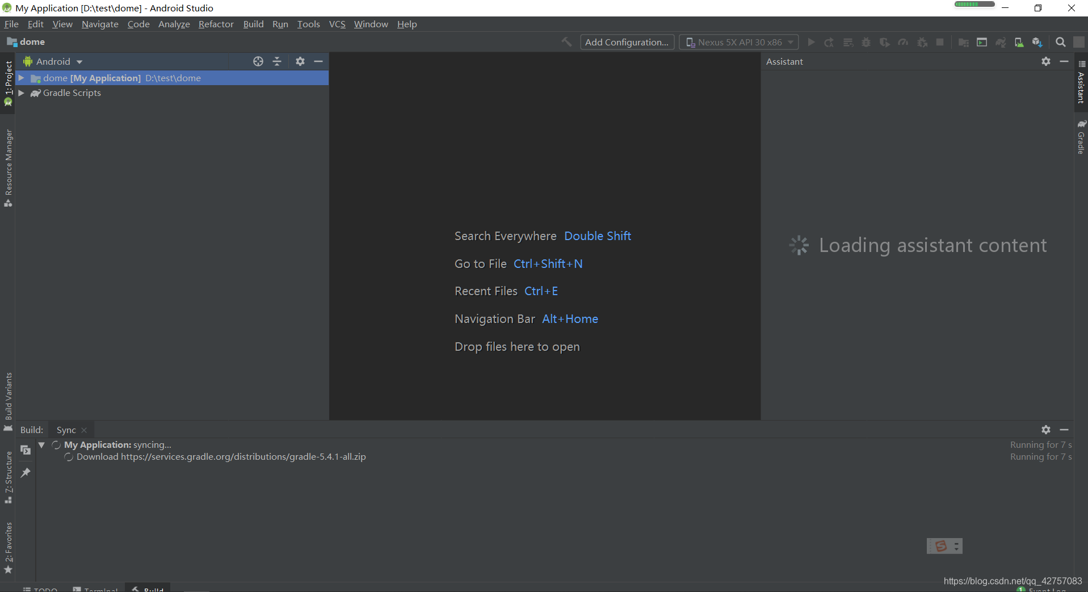Click the Run app play icon
This screenshot has width=1088, height=592.
(x=811, y=42)
